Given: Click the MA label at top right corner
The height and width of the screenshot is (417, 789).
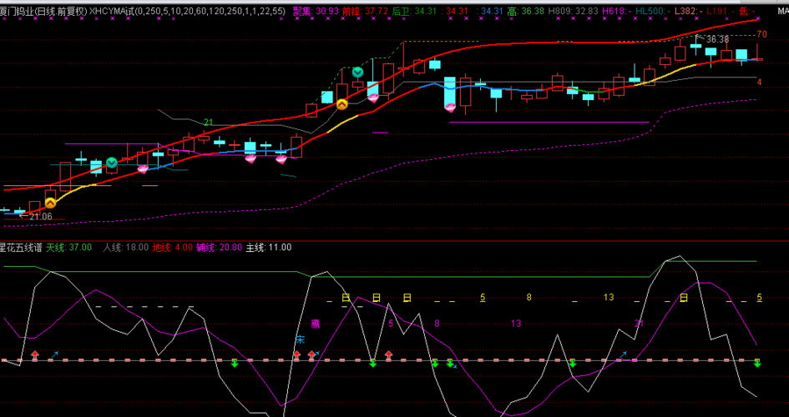Looking at the screenshot, I should pos(781,11).
